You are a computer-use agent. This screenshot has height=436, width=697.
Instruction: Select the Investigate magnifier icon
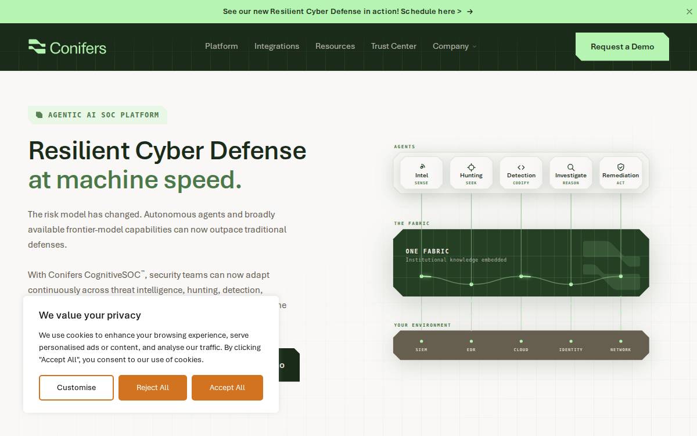571,167
